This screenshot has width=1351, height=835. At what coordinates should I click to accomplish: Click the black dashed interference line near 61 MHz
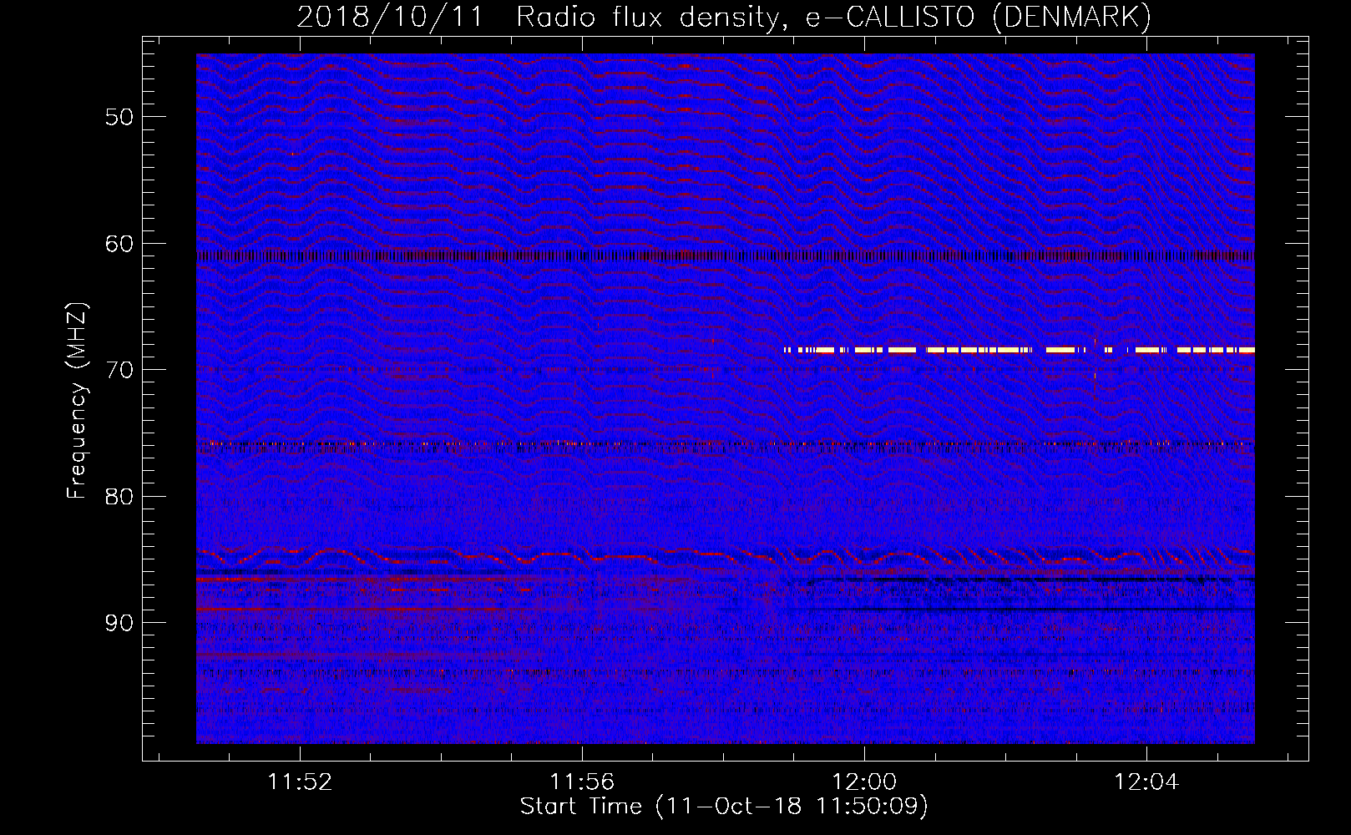tap(726, 256)
